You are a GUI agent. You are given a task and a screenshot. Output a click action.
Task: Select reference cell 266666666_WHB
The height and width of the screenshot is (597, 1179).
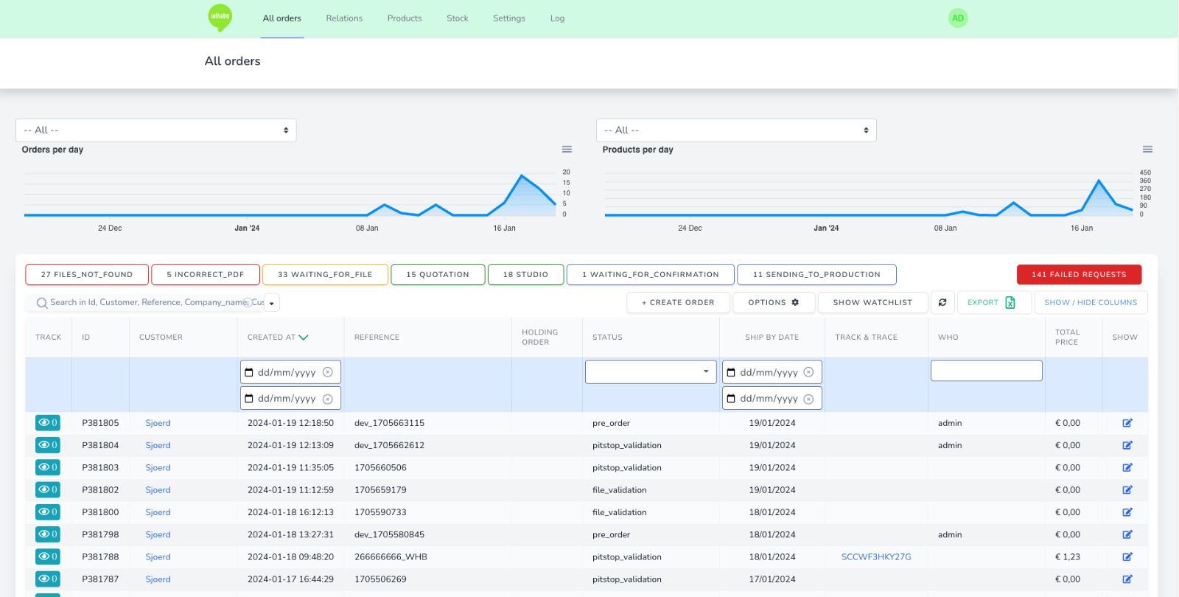point(391,556)
